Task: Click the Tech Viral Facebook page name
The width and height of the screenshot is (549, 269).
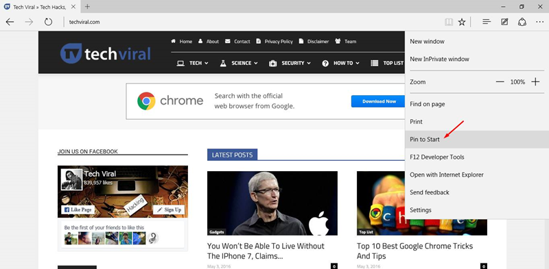Action: (100, 174)
